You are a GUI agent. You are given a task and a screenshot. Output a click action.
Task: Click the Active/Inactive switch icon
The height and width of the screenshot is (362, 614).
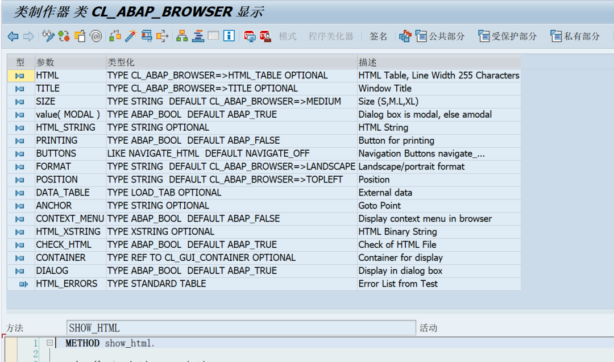(x=64, y=36)
